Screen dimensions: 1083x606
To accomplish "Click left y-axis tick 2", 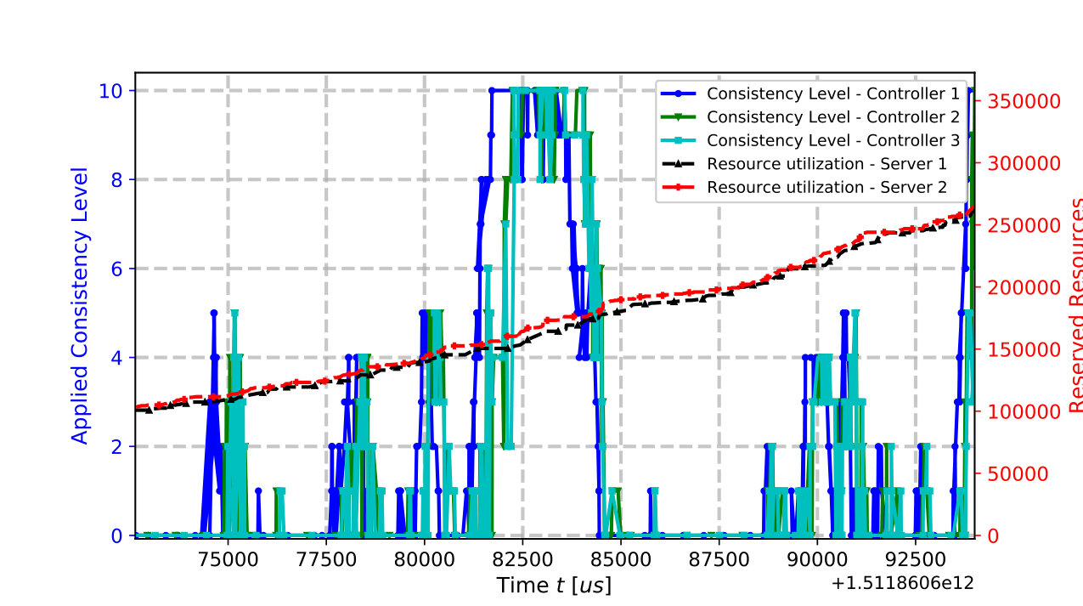I will 117,446.
